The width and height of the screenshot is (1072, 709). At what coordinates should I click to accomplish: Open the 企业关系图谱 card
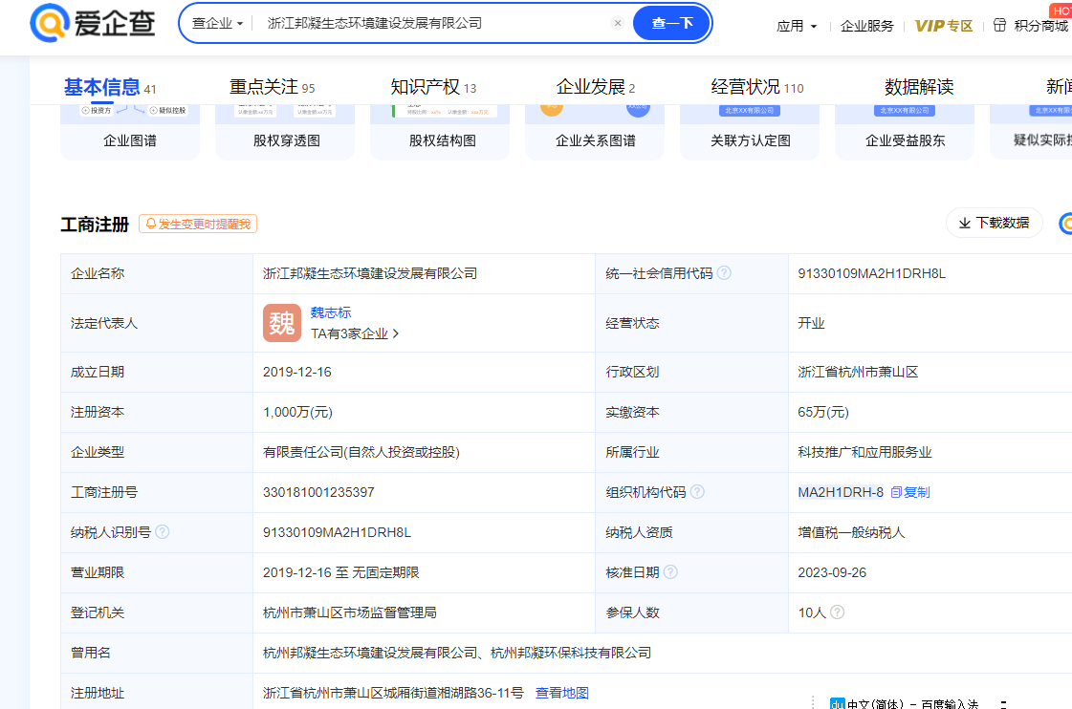click(x=595, y=133)
